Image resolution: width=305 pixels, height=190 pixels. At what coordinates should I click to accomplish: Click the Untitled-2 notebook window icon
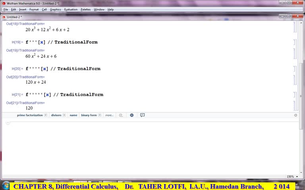click(x=4, y=17)
